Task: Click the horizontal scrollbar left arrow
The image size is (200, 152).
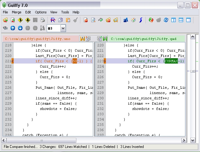Action: coord(4,140)
